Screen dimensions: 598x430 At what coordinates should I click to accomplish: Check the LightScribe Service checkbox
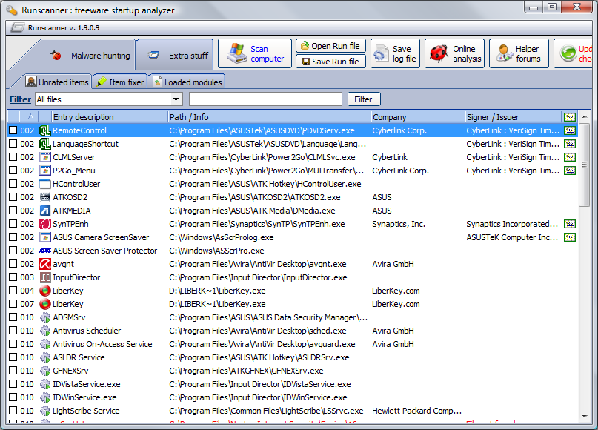click(x=13, y=411)
